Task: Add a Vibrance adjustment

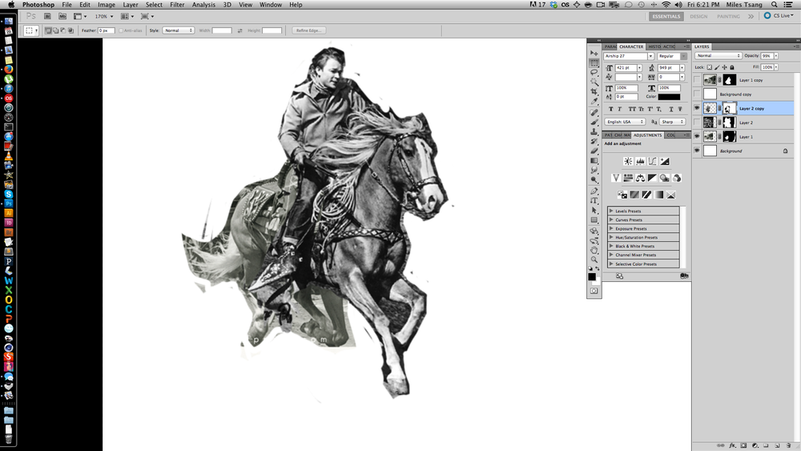Action: pos(616,178)
